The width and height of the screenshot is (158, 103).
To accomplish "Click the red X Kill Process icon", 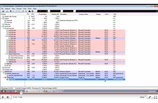I will (x=26, y=11).
